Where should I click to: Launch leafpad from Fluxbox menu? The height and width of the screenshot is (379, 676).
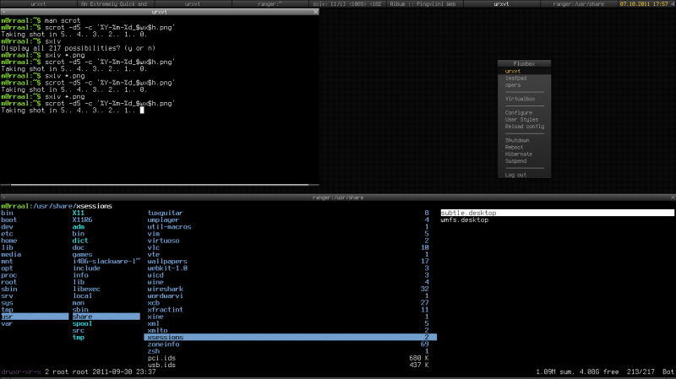[x=524, y=79]
